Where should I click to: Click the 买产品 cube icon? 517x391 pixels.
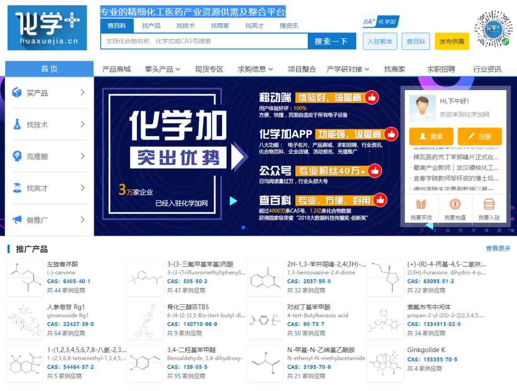coord(17,92)
